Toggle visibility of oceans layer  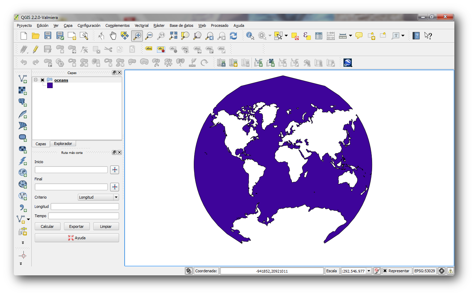click(42, 80)
